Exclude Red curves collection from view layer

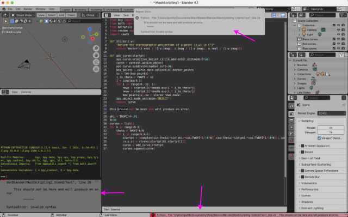[334, 44]
